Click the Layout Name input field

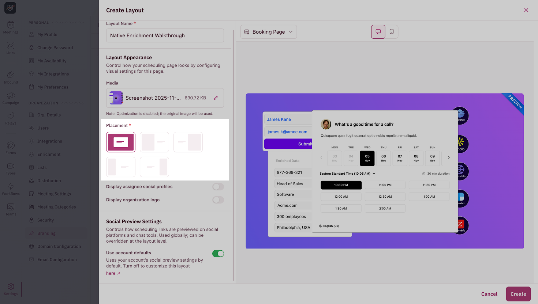pos(165,35)
